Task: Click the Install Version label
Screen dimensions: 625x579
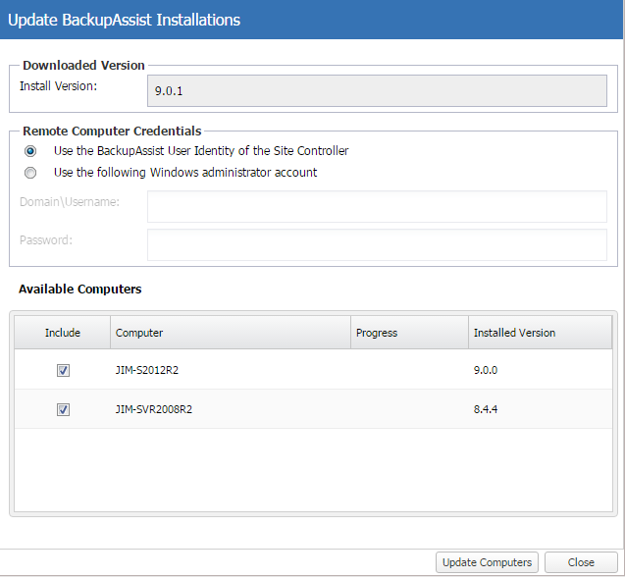Action: pyautogui.click(x=58, y=86)
